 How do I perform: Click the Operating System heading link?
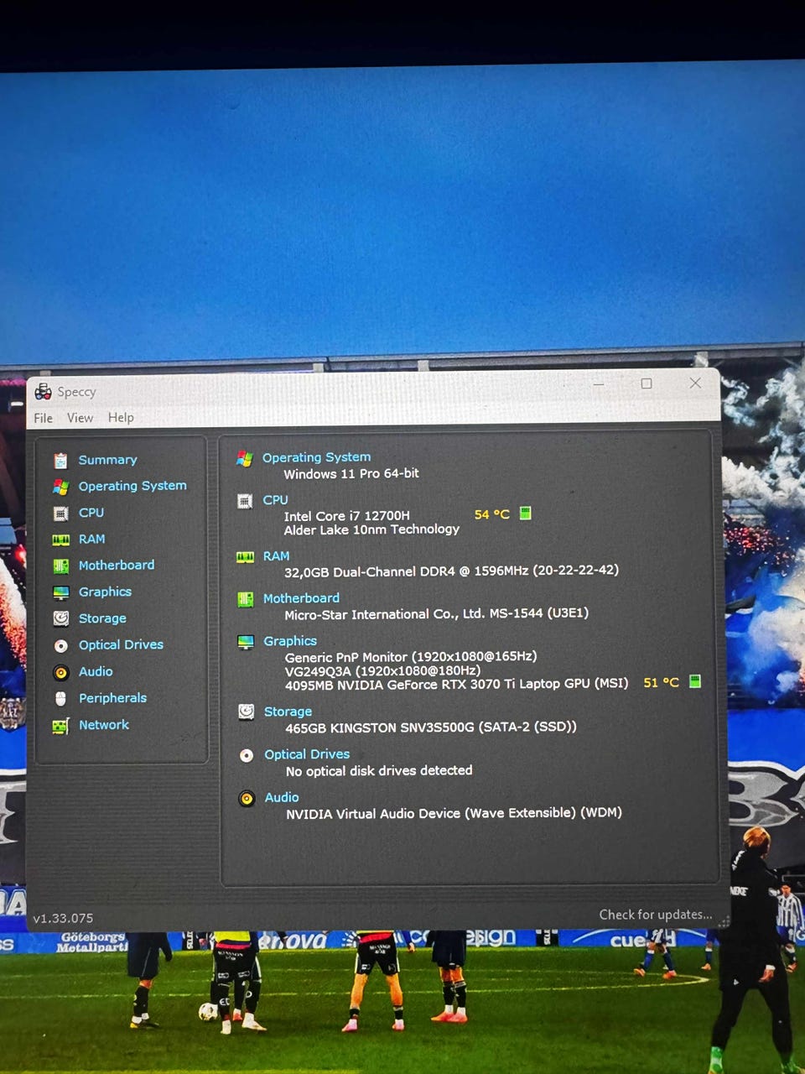pyautogui.click(x=316, y=457)
